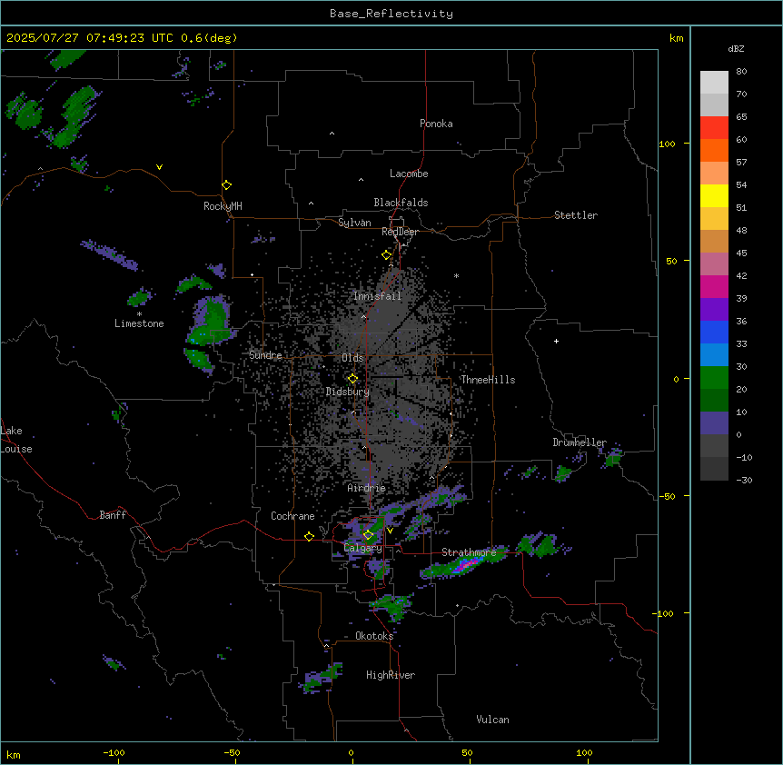Click the dBZ legend heading
Screen dimensions: 783x765
pos(736,48)
